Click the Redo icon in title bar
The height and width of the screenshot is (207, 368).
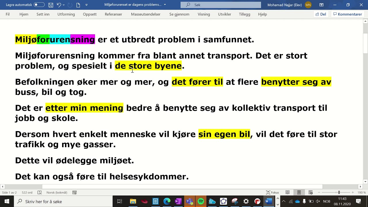[x=70, y=5]
